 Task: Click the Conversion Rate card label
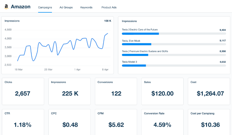(154, 113)
